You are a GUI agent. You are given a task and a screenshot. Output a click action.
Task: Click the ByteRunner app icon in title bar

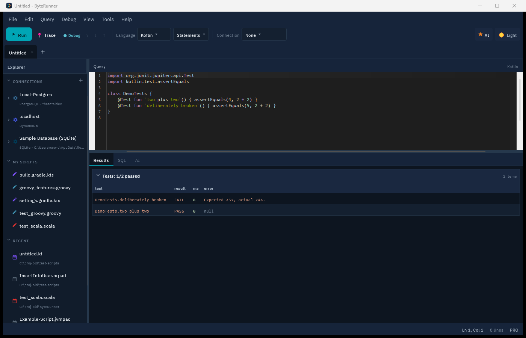pyautogui.click(x=9, y=6)
